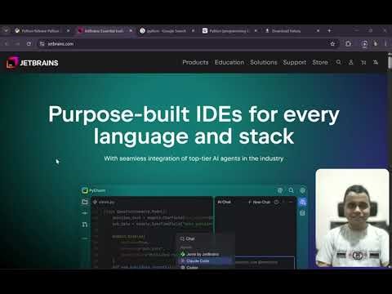Close the Python Release browser tab
This screenshot has width=392, height=294.
pos(69,31)
